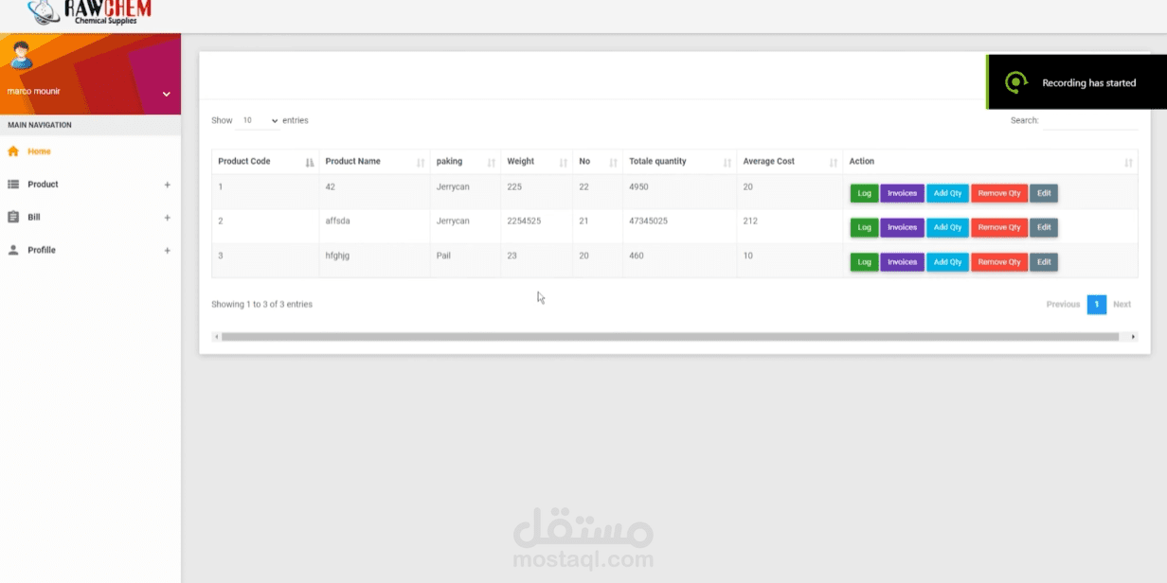Image resolution: width=1167 pixels, height=583 pixels.
Task: Expand the Profille submenu plus sign
Action: click(167, 251)
